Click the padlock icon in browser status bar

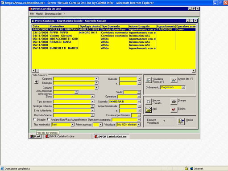pos(186,168)
